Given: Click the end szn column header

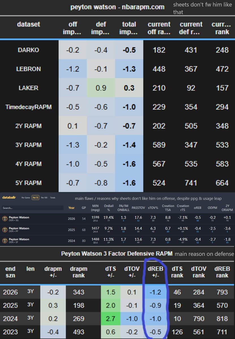Looking at the screenshot, I should [10, 271].
